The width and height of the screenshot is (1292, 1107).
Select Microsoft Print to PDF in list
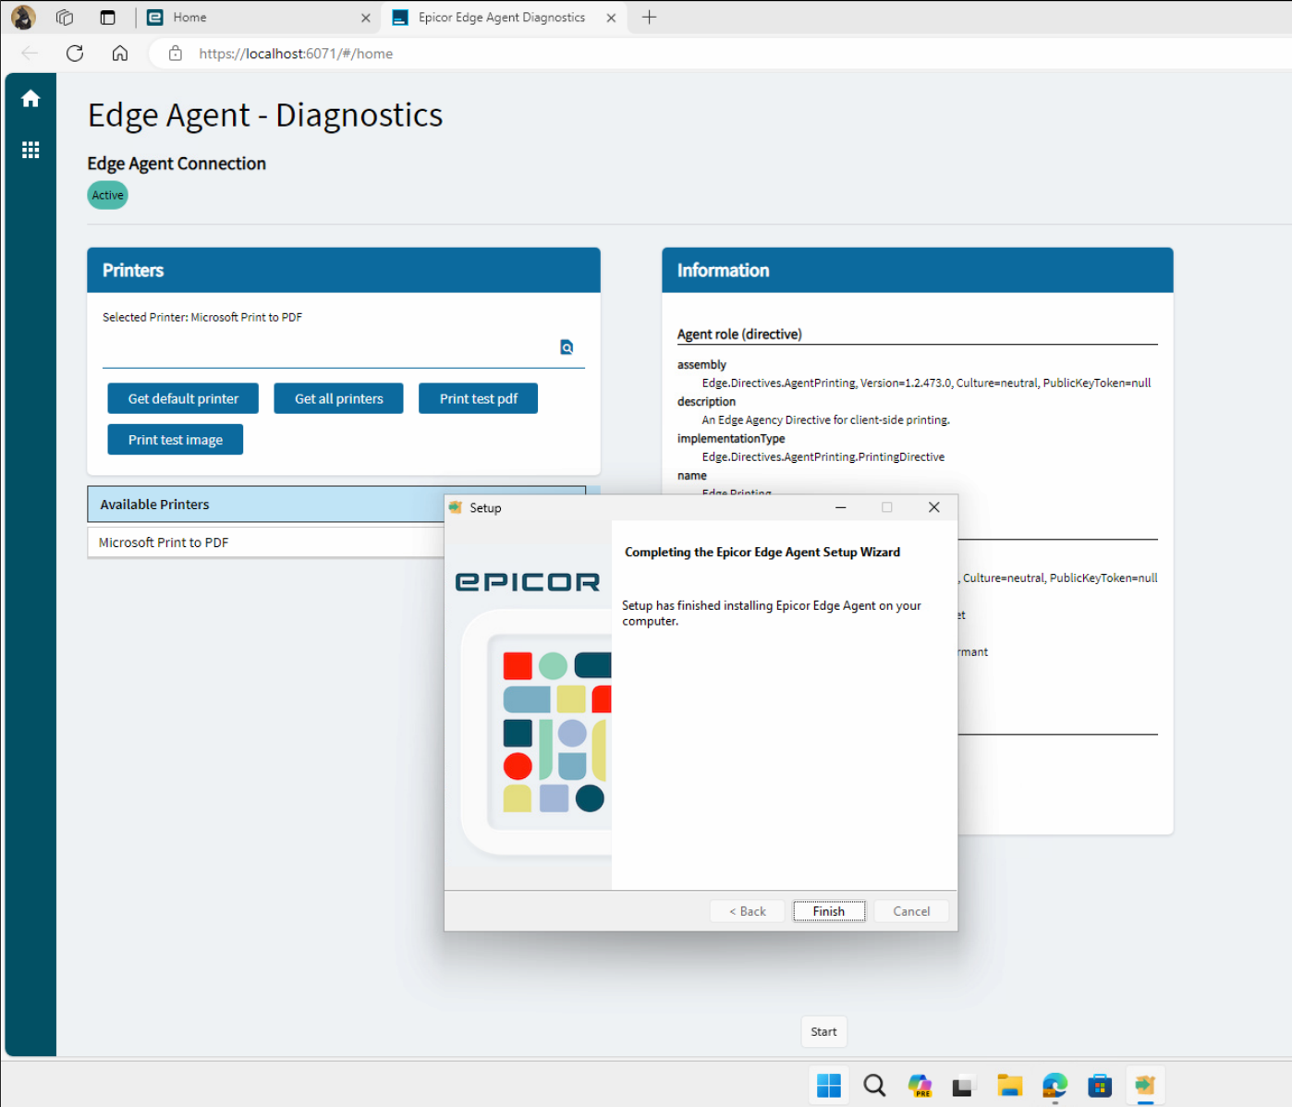tap(266, 542)
